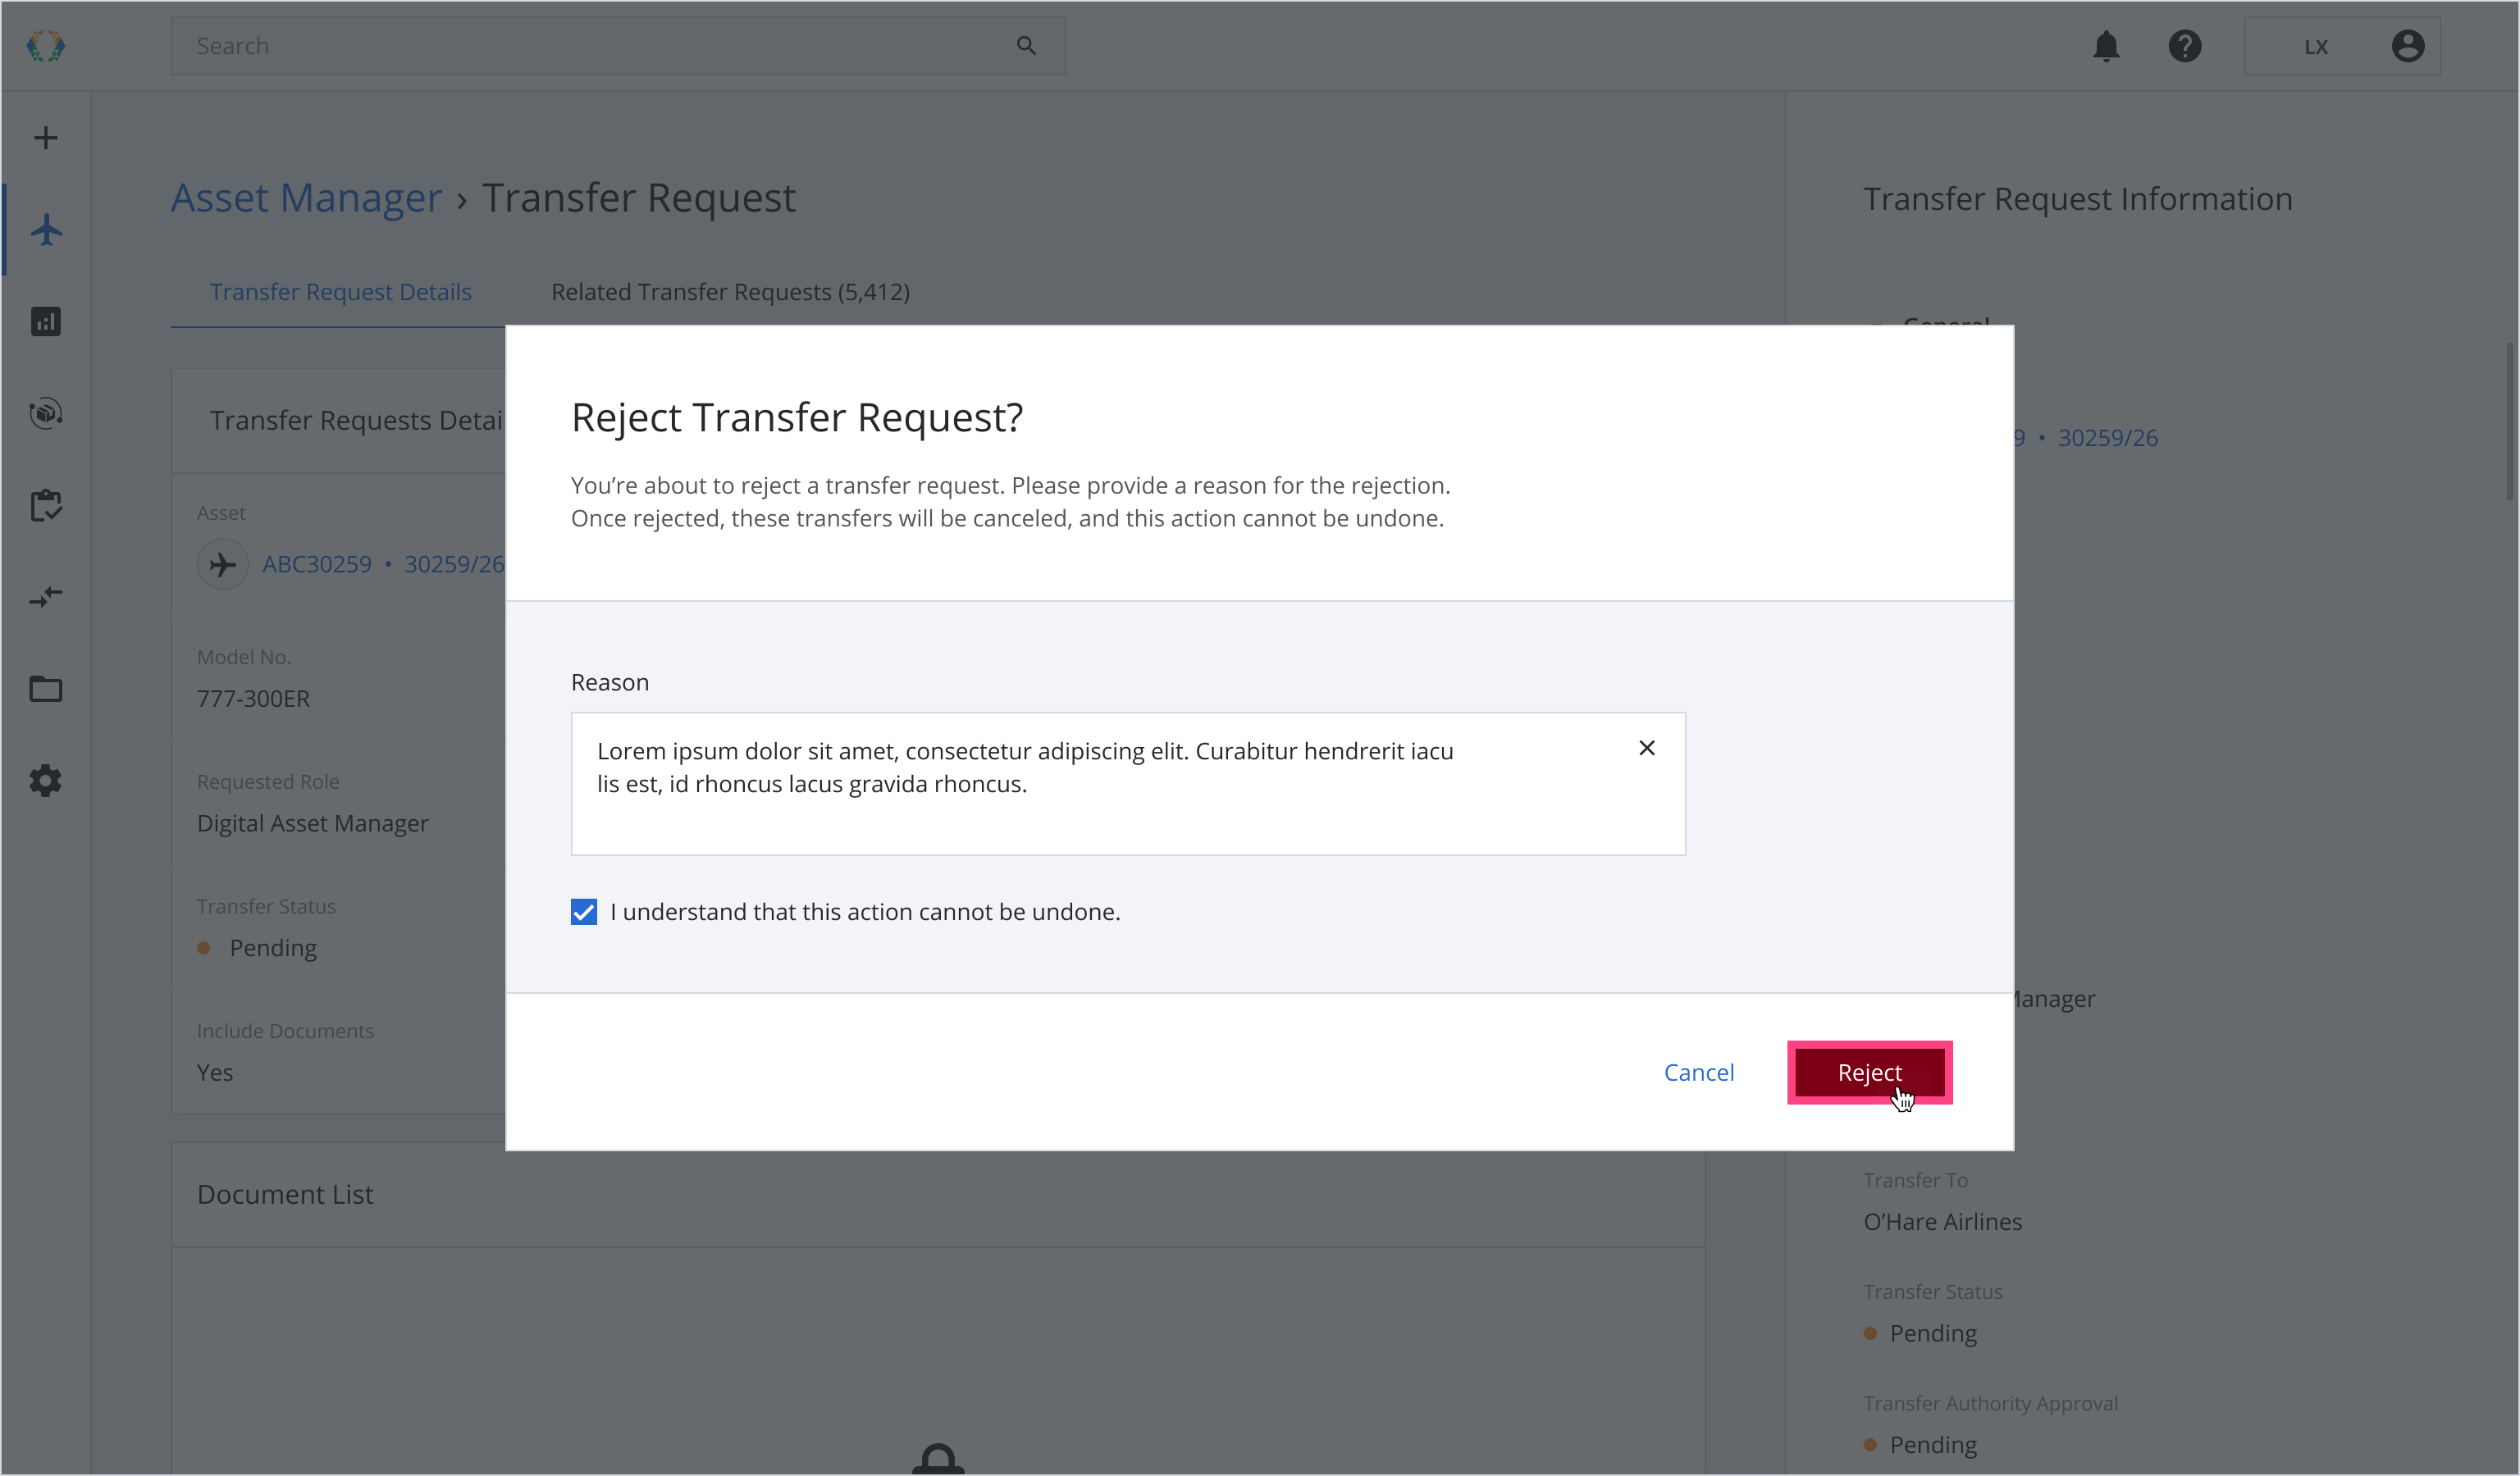Image resolution: width=2520 pixels, height=1476 pixels.
Task: Select the airplane Asset Manager sidebar icon
Action: 46,230
